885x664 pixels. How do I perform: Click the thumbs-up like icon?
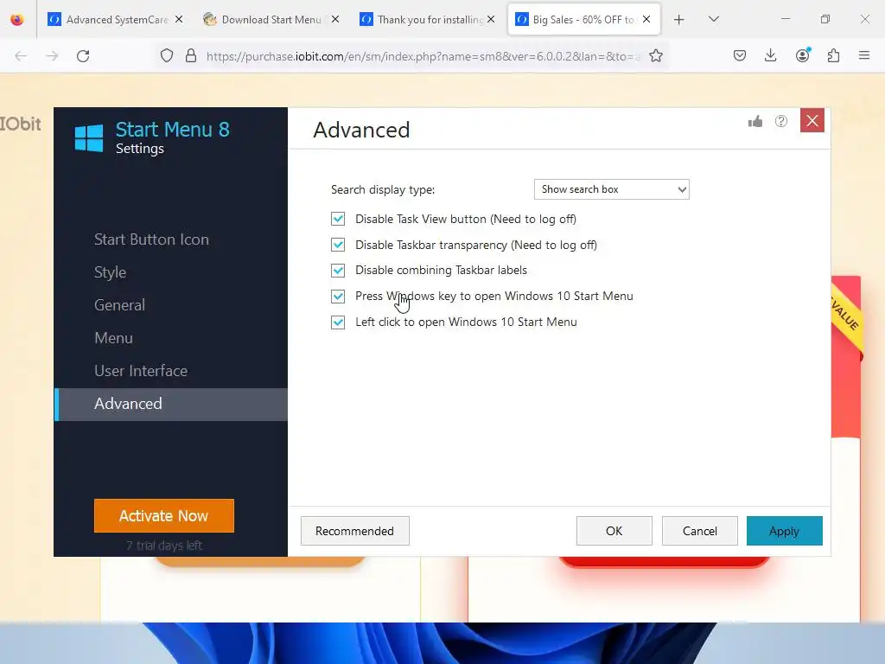pyautogui.click(x=755, y=121)
